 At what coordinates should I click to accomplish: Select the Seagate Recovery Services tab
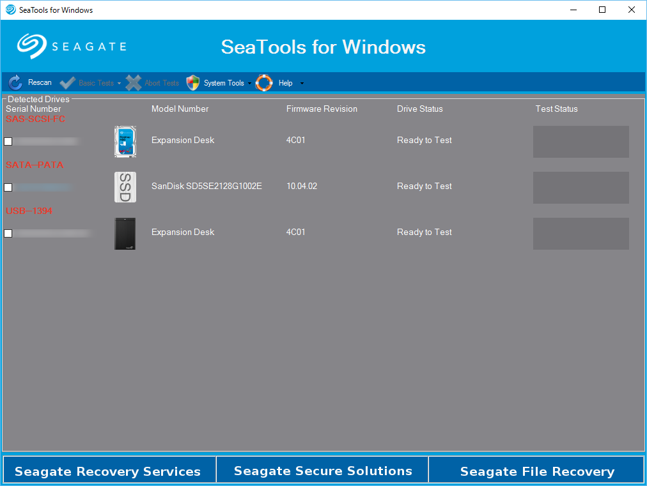coord(109,471)
